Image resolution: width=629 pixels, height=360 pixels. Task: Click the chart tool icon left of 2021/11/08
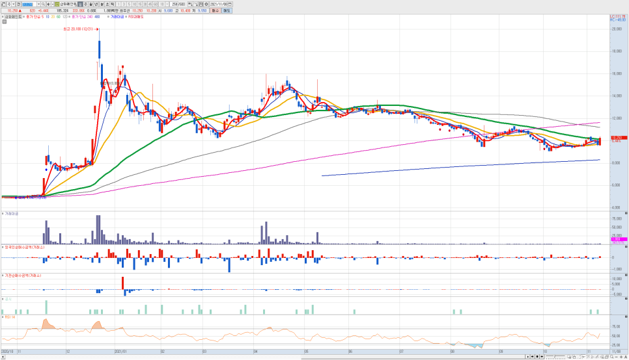pos(196,4)
